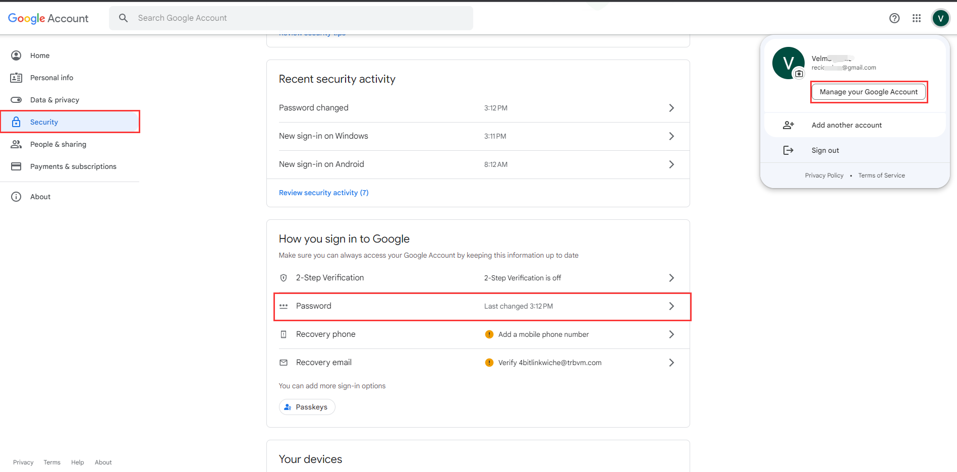
Task: Click the Recovery email envelope icon
Action: pyautogui.click(x=284, y=363)
